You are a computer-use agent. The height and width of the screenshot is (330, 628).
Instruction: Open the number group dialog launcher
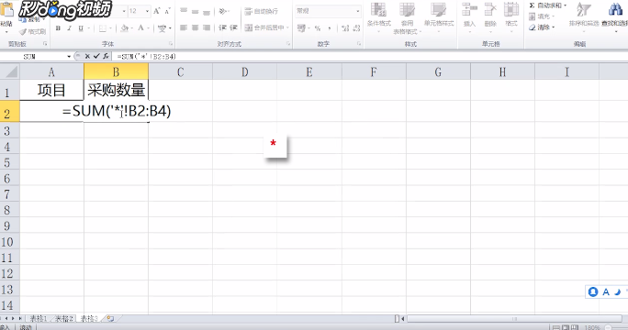coord(359,44)
